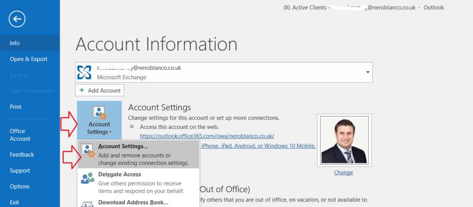Click the plus icon in Add Account
Viewport: 473px width, 207px height.
pos(81,90)
